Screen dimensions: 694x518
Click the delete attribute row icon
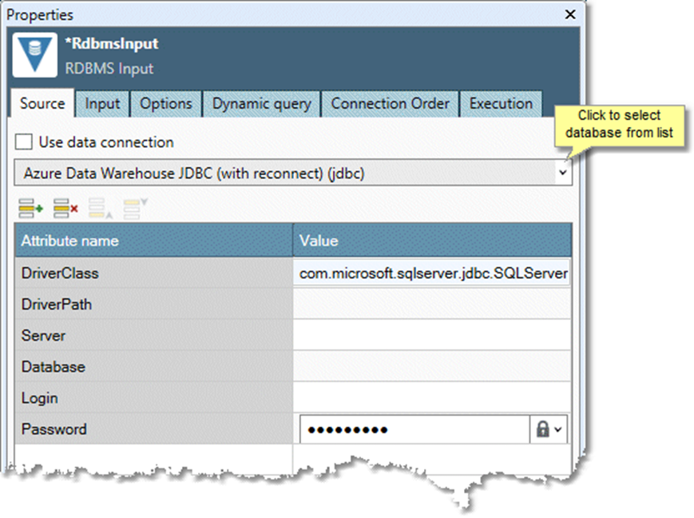click(x=65, y=209)
